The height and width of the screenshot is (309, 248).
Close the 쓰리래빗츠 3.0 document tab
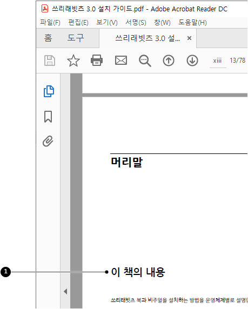[189, 38]
